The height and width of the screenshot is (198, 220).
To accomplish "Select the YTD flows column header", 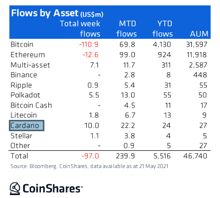I will click(162, 28).
